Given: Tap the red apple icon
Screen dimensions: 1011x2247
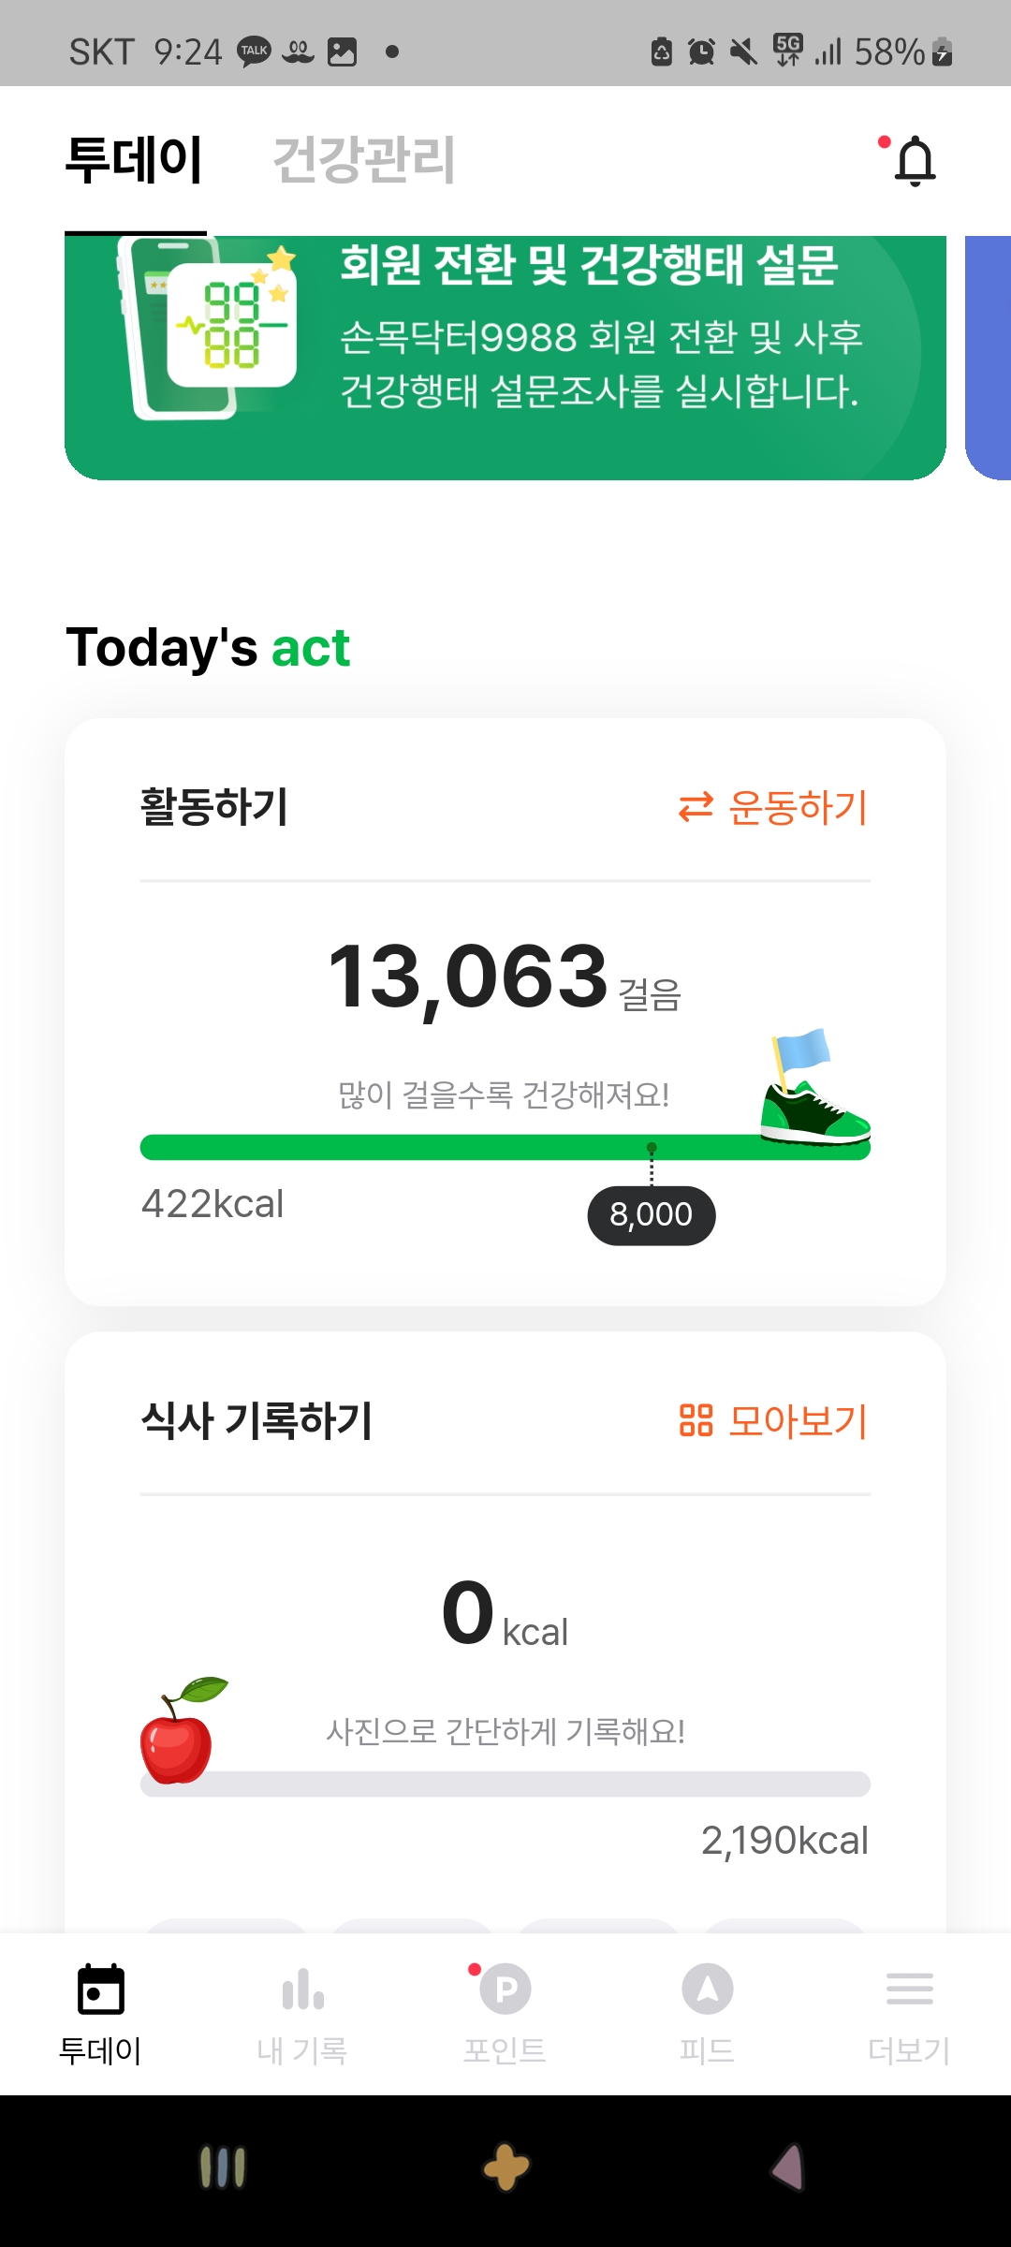Looking at the screenshot, I should tap(180, 1732).
